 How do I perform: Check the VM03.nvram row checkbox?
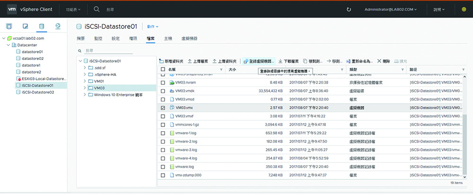pos(163,83)
